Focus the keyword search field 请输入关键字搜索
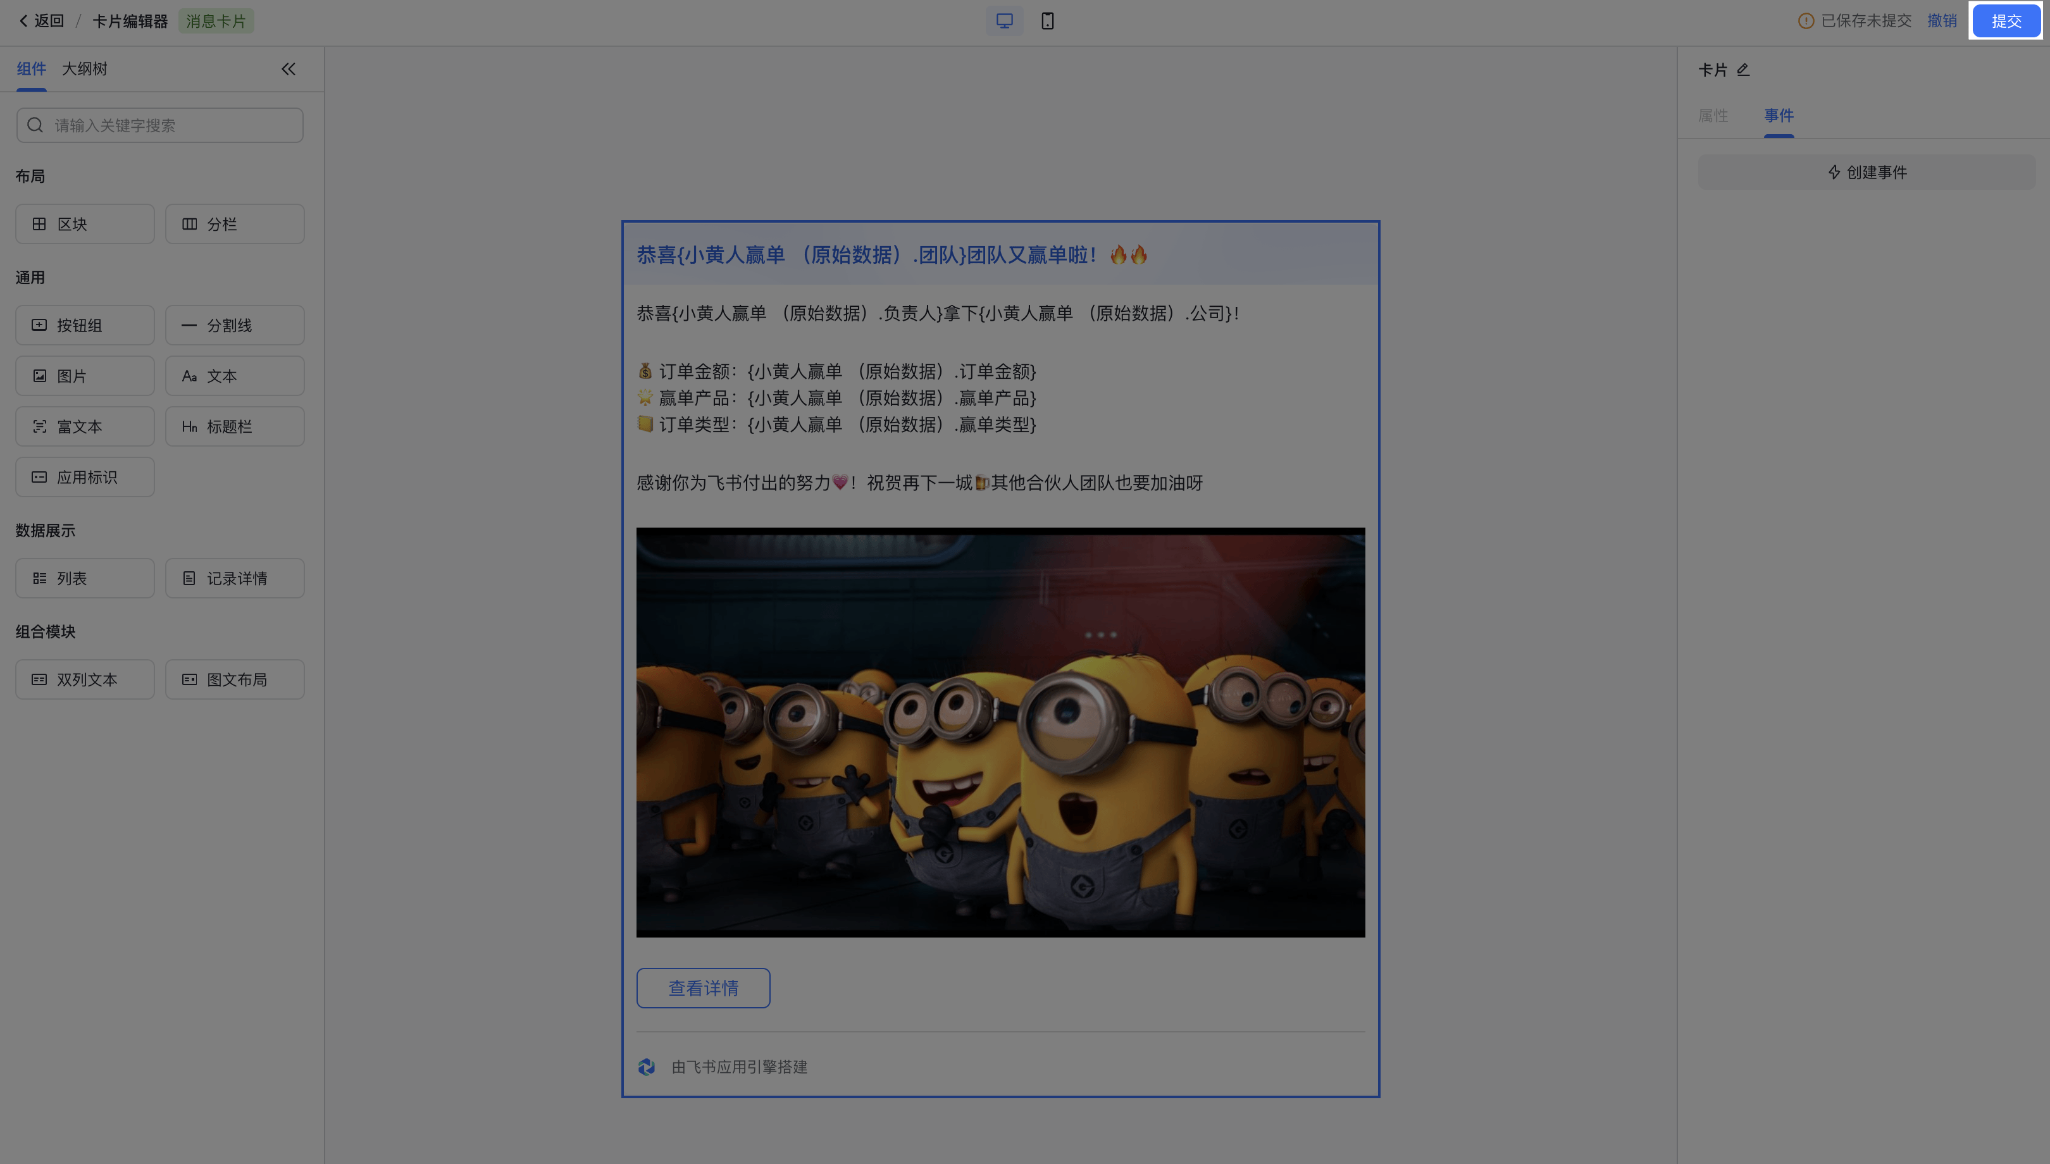The width and height of the screenshot is (2050, 1164). (159, 125)
